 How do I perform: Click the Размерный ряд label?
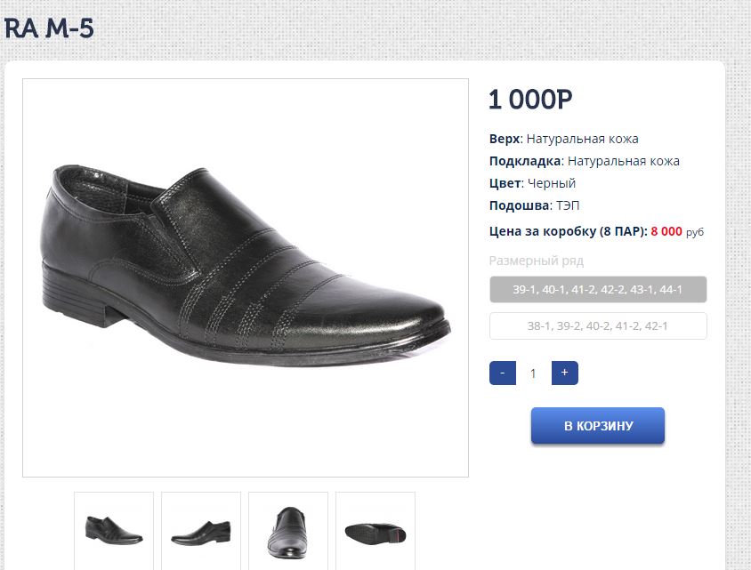pos(537,261)
